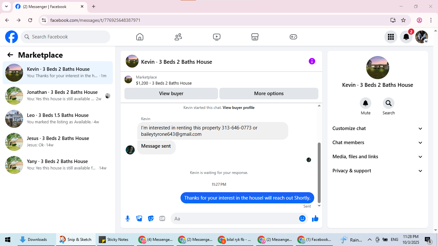438x246 pixels.
Task: Open the Chrome three-dot menu
Action: 430,20
